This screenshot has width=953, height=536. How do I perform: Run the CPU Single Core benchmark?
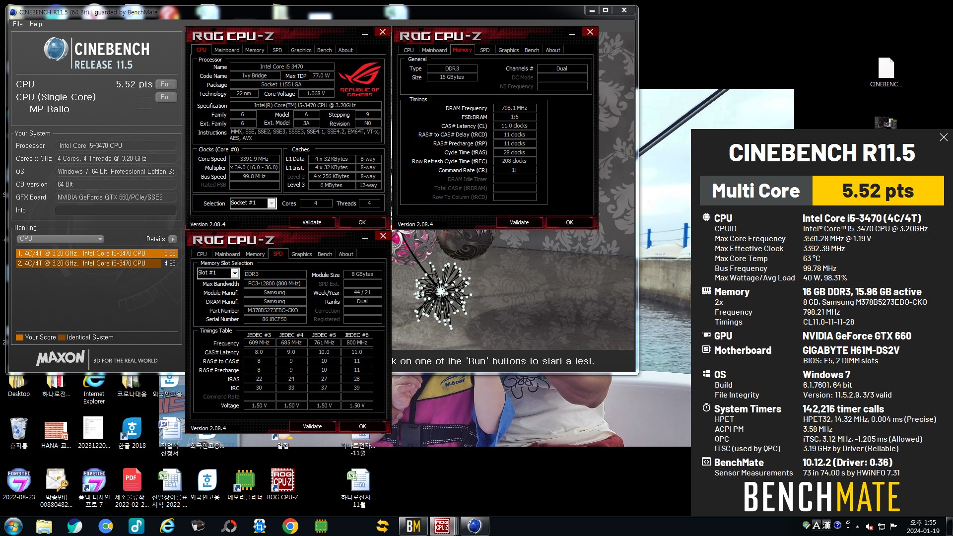pos(166,97)
